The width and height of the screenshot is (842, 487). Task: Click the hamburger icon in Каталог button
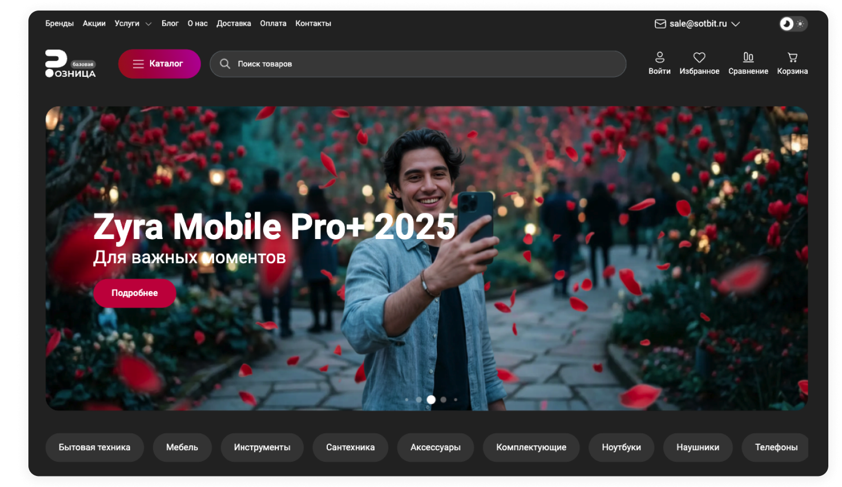pyautogui.click(x=138, y=64)
